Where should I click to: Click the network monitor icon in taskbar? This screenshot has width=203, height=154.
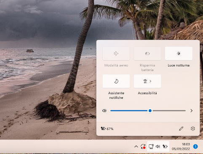tap(151, 146)
